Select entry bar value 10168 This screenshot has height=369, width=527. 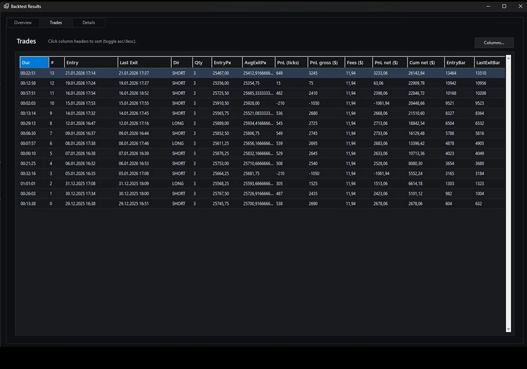click(x=451, y=93)
